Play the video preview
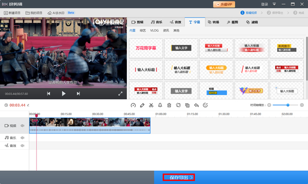 click(x=64, y=94)
